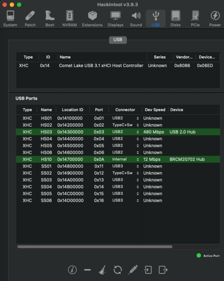
Task: Click the circular refresh icon
Action: pos(118,270)
